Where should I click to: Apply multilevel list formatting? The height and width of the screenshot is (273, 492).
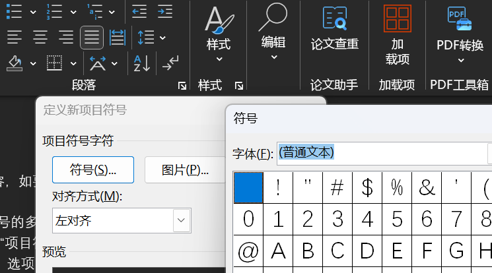[94, 12]
